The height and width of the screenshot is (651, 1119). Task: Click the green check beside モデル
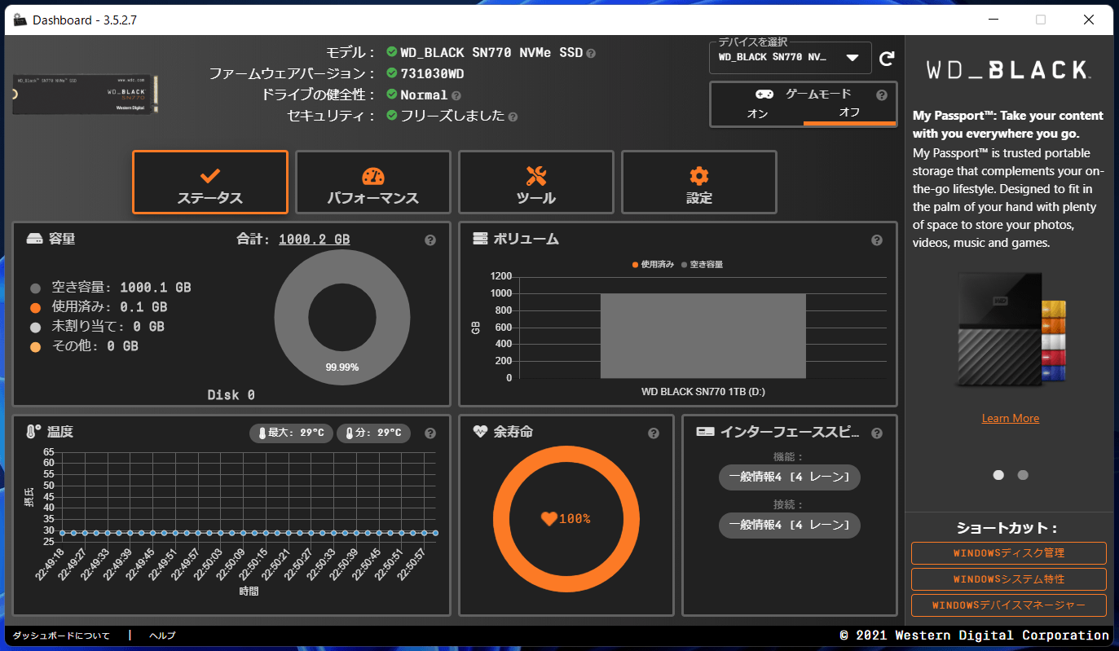392,52
